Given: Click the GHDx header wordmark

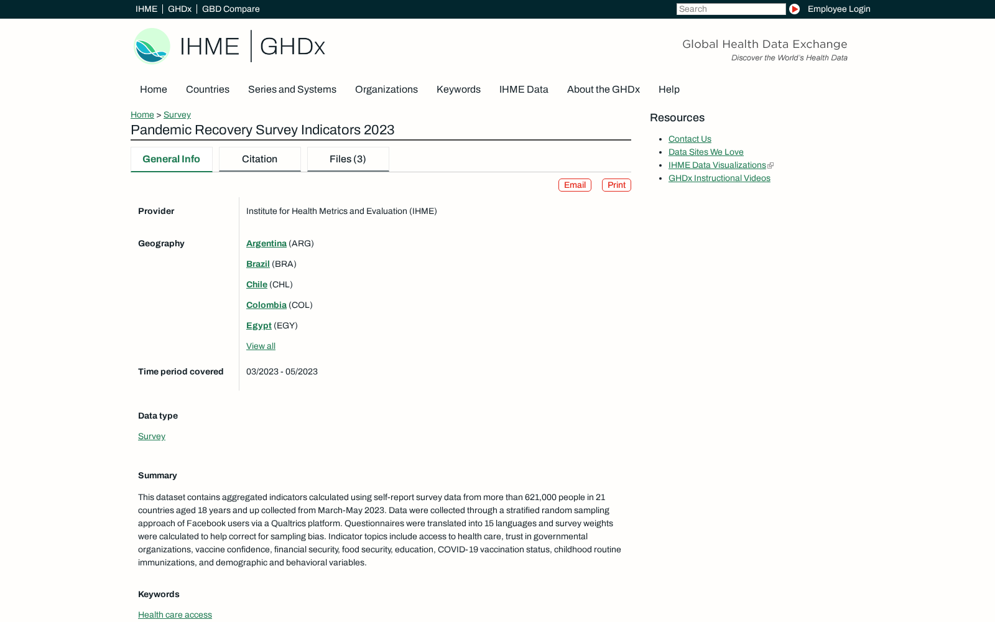Looking at the screenshot, I should point(292,47).
